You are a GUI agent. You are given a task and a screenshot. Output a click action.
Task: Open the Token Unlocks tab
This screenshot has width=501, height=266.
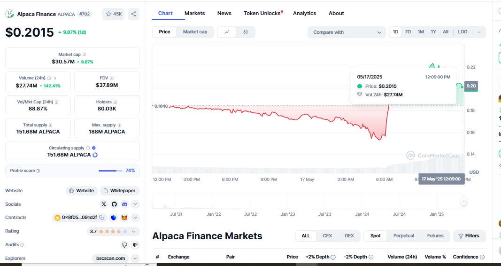(262, 14)
